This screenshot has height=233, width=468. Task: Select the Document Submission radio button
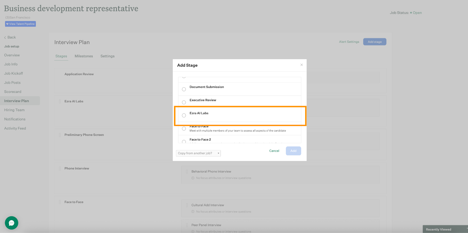point(184,89)
